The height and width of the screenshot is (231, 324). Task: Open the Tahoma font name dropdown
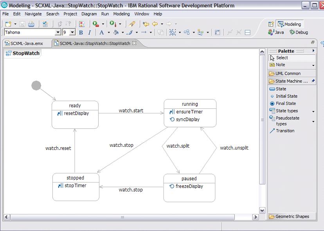coord(58,32)
